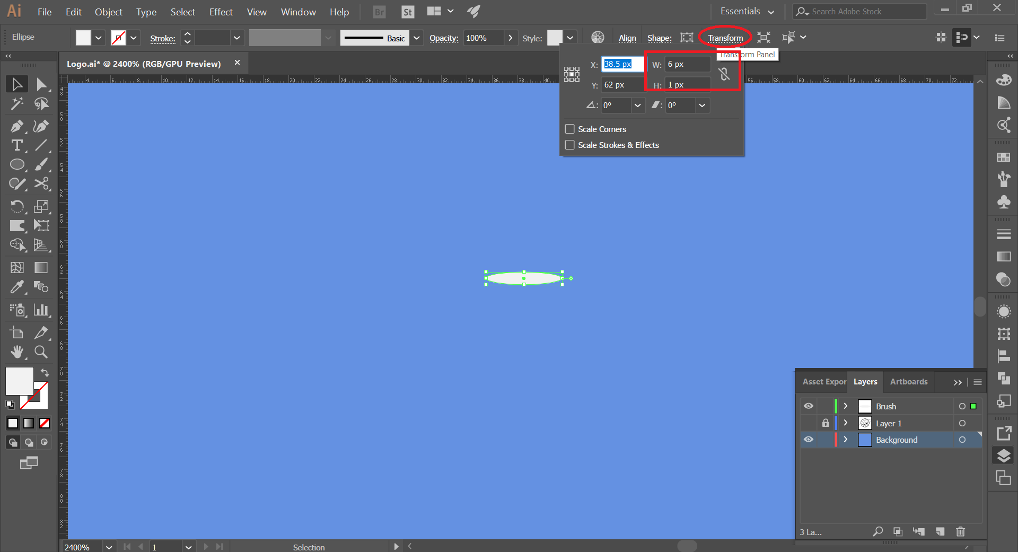Viewport: 1018px width, 552px height.
Task: Select the Ellipse tool
Action: pos(17,164)
